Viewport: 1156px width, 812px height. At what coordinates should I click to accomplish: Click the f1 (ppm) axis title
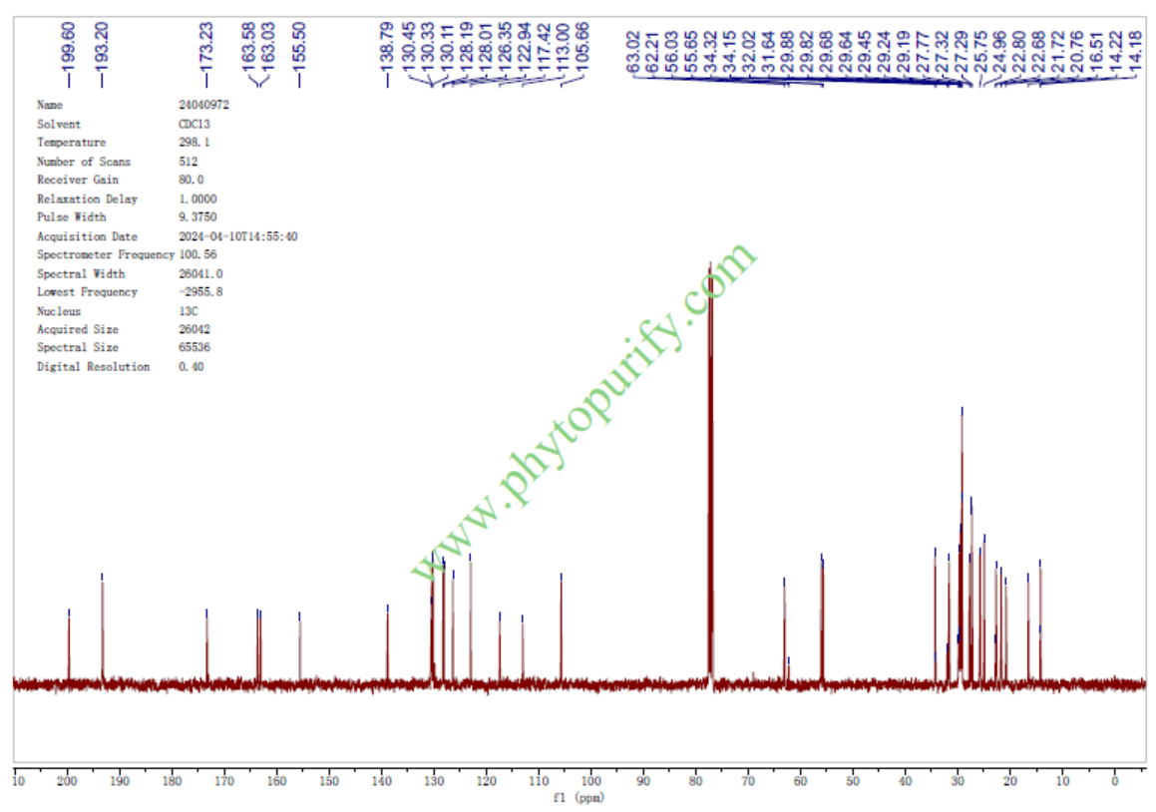coord(577,798)
